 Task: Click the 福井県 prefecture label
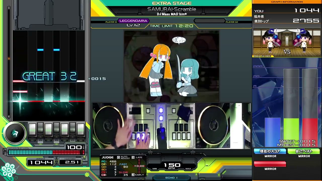pyautogui.click(x=259, y=17)
